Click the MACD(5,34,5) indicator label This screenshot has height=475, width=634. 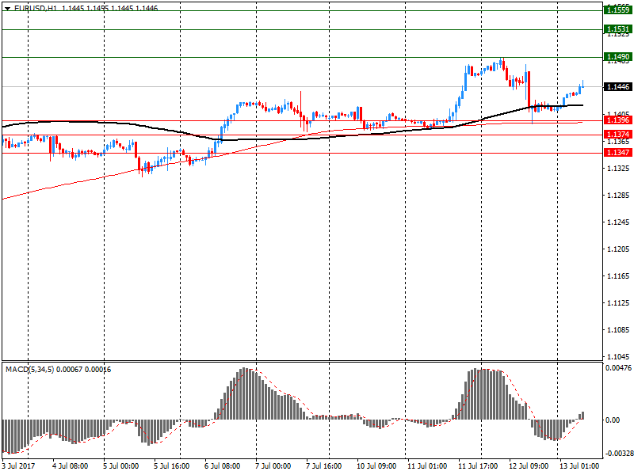coord(29,370)
